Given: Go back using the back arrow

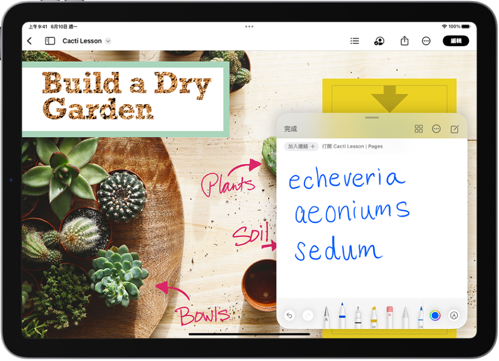Looking at the screenshot, I should coord(30,41).
